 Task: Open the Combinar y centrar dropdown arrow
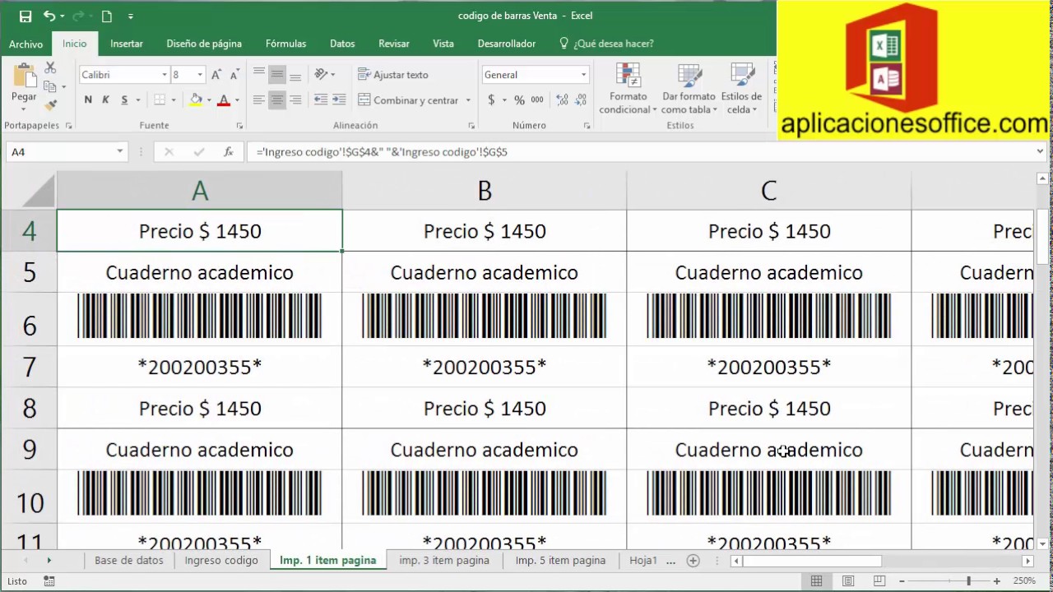(468, 100)
